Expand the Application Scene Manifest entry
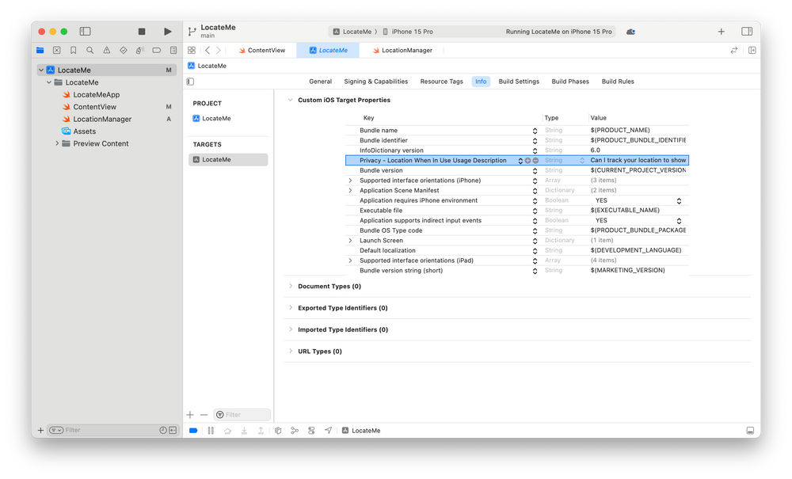792x479 pixels. 351,190
